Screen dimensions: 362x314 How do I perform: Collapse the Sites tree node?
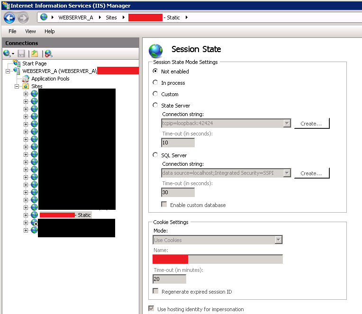click(17, 86)
